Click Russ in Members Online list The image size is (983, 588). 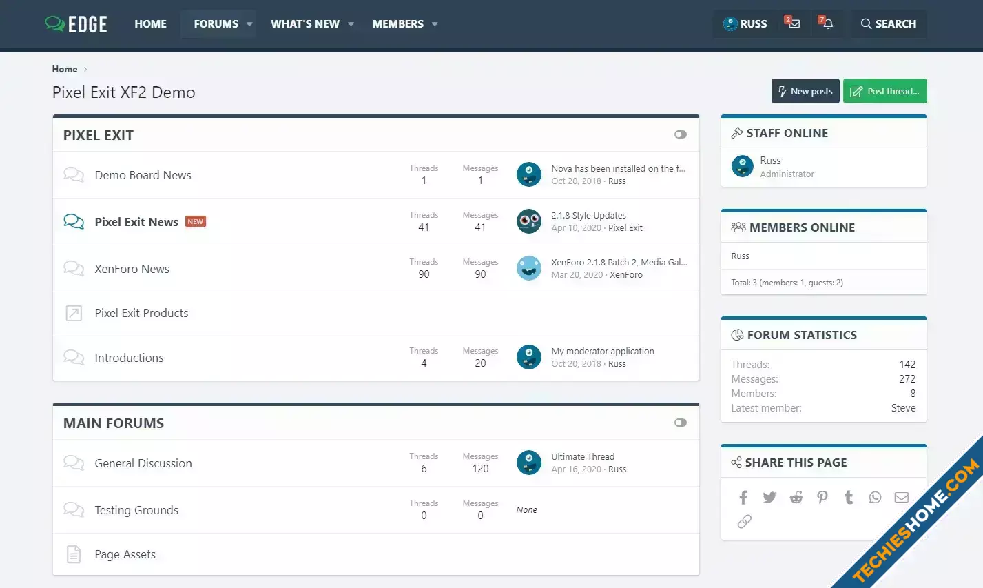(740, 256)
